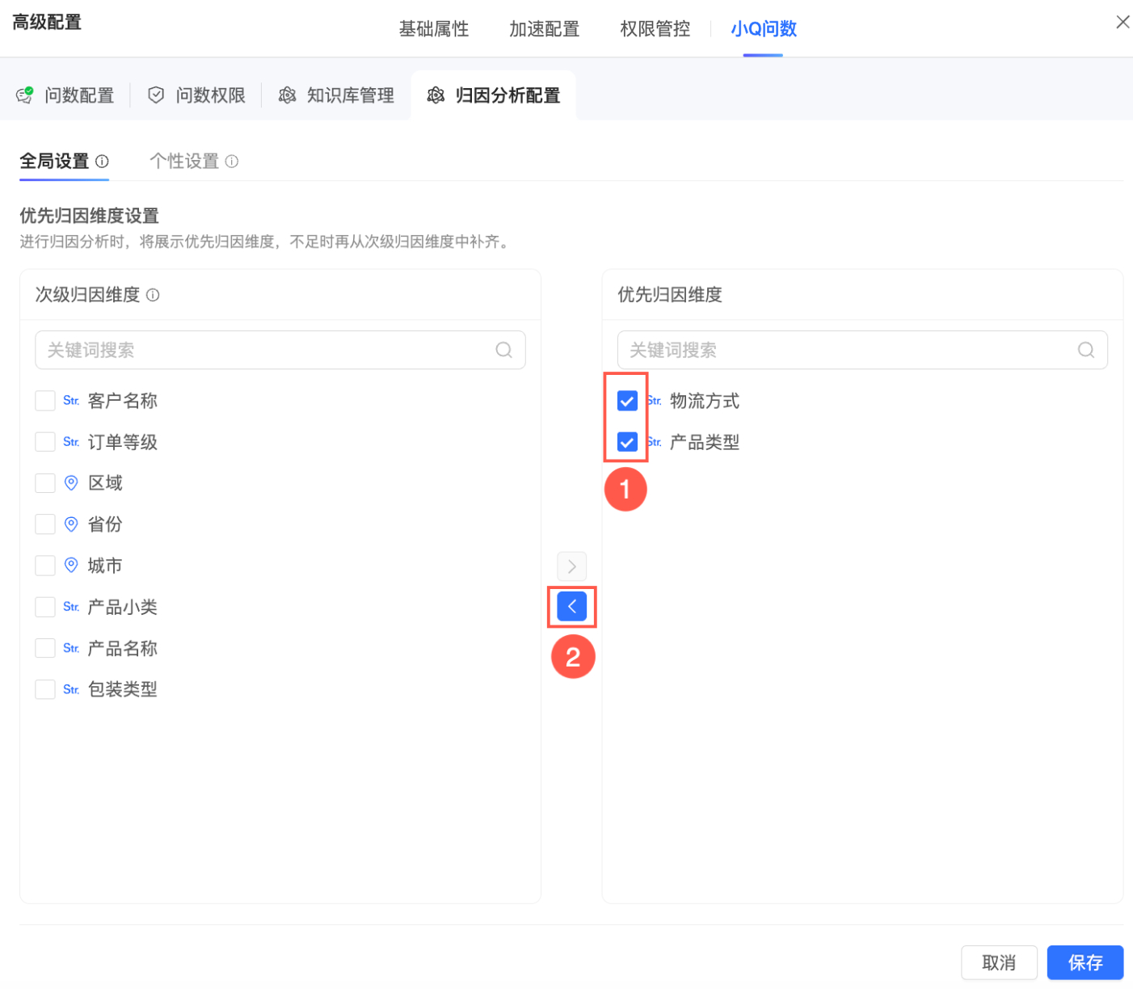Click search icon in 次级归因维度 box
Viewport: 1133px width, 989px height.
[504, 350]
